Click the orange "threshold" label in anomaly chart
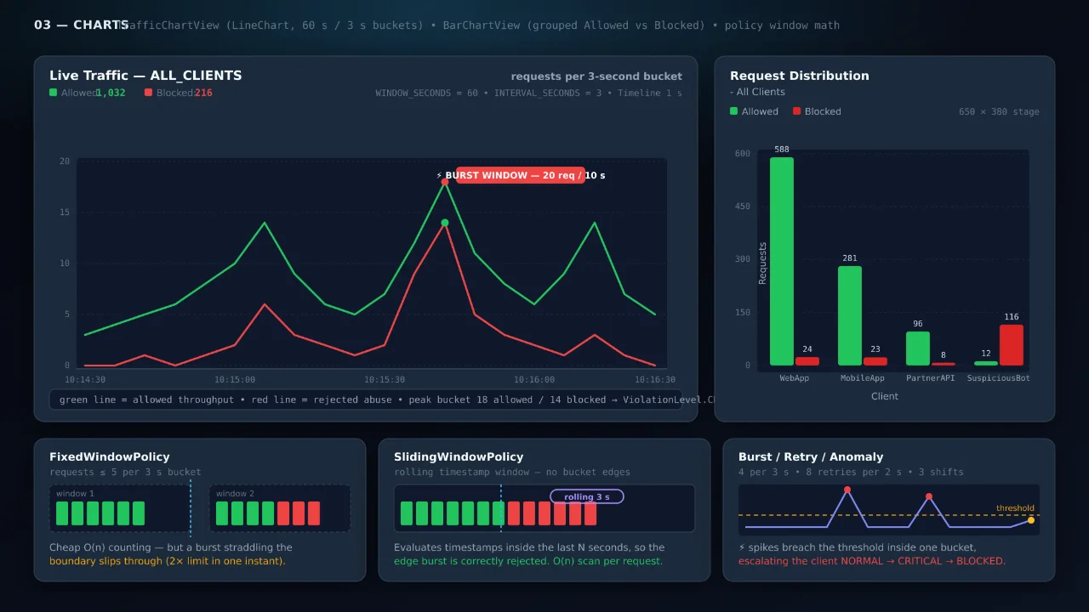 [x=1016, y=508]
